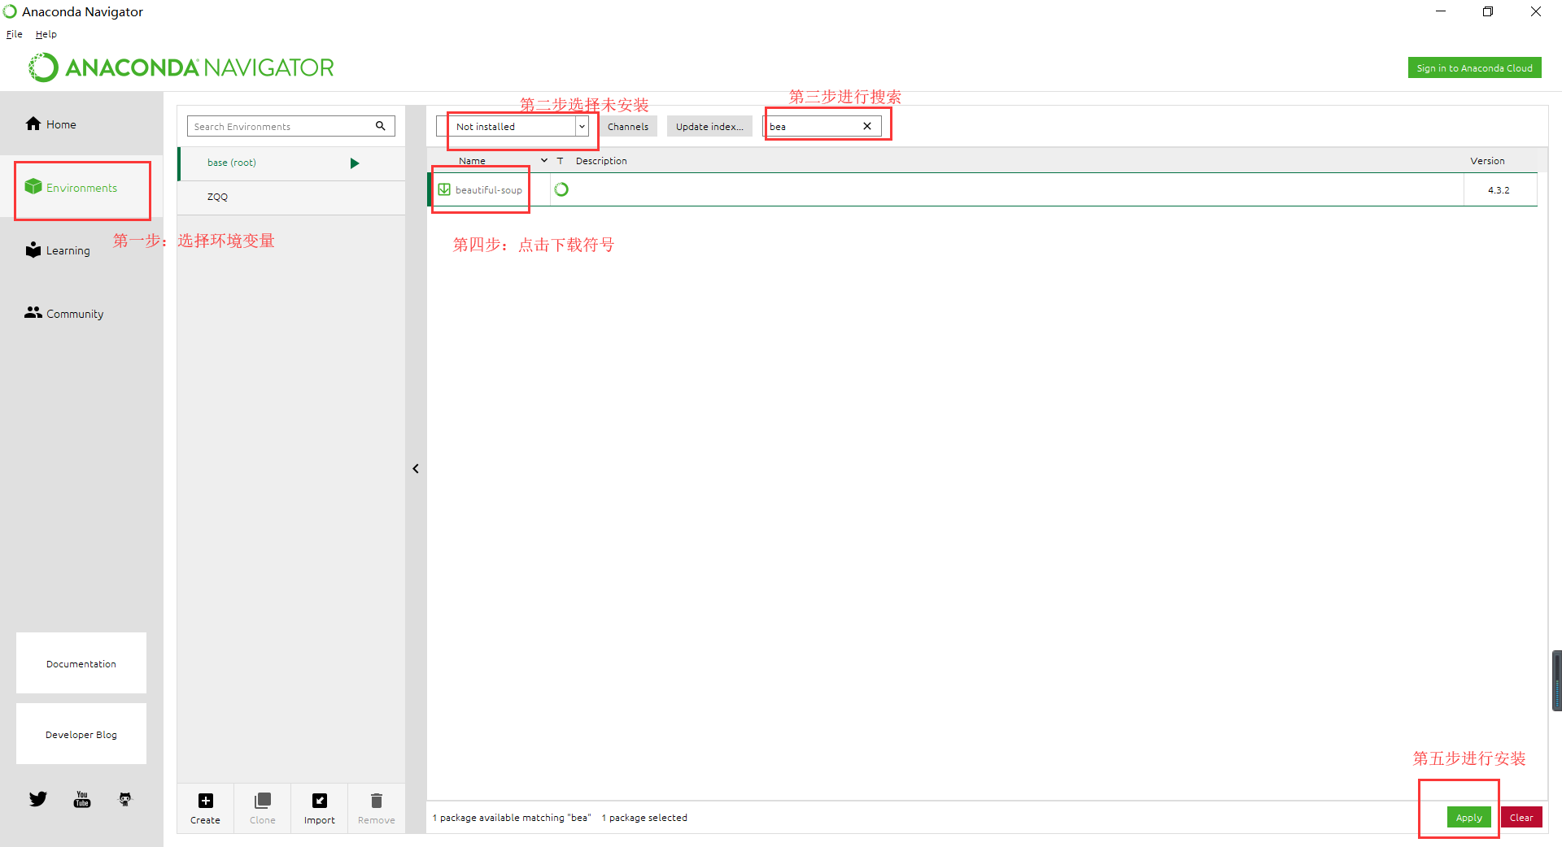
Task: Click the Version column header
Action: coord(1487,161)
